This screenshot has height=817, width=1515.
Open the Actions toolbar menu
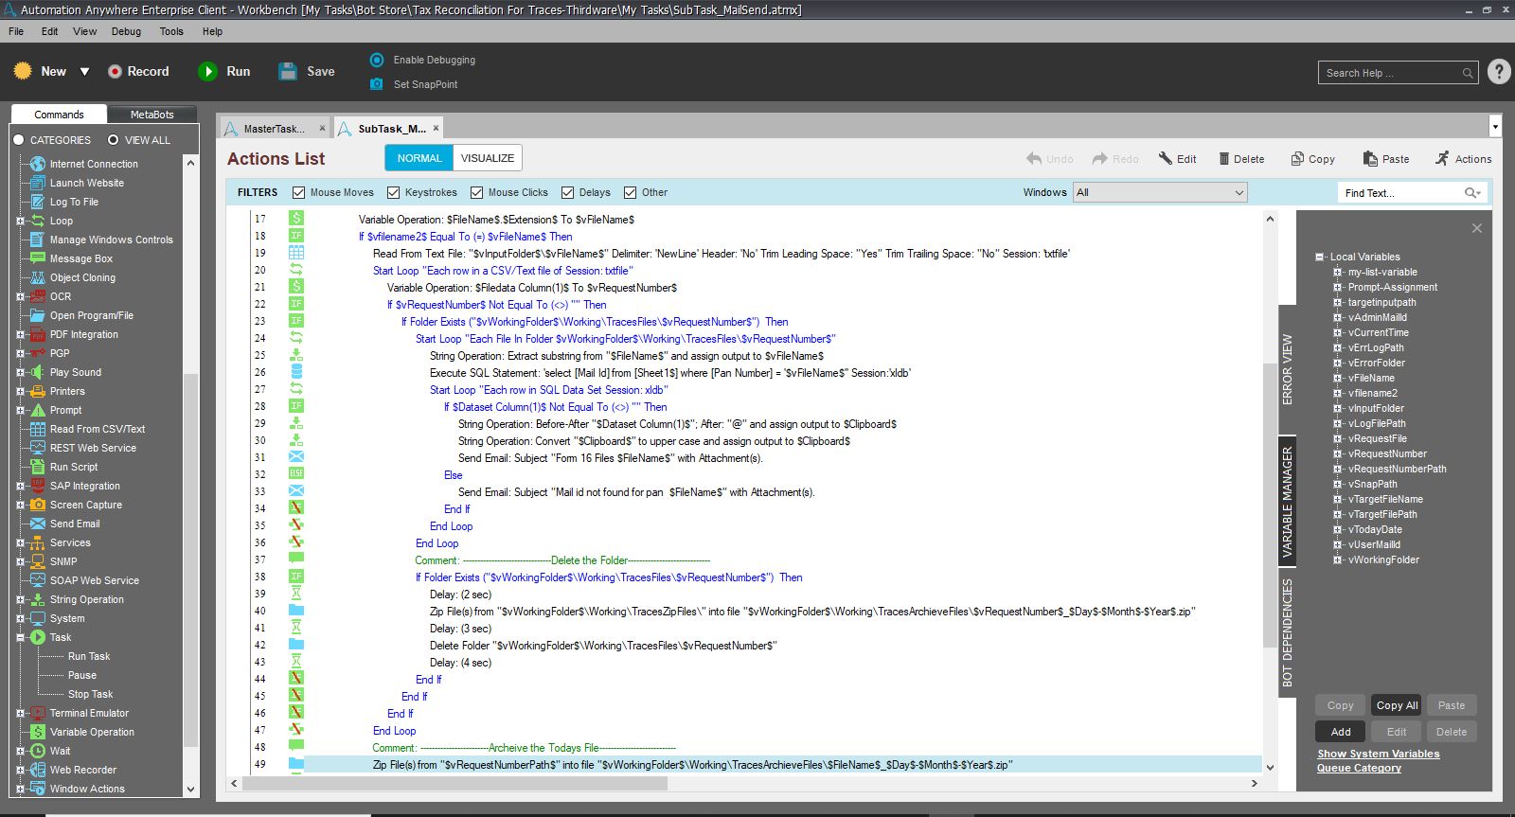(1463, 159)
